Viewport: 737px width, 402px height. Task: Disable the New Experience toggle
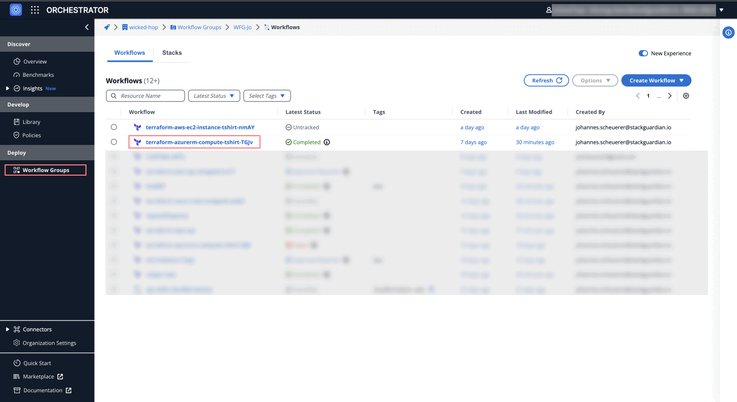pos(643,53)
